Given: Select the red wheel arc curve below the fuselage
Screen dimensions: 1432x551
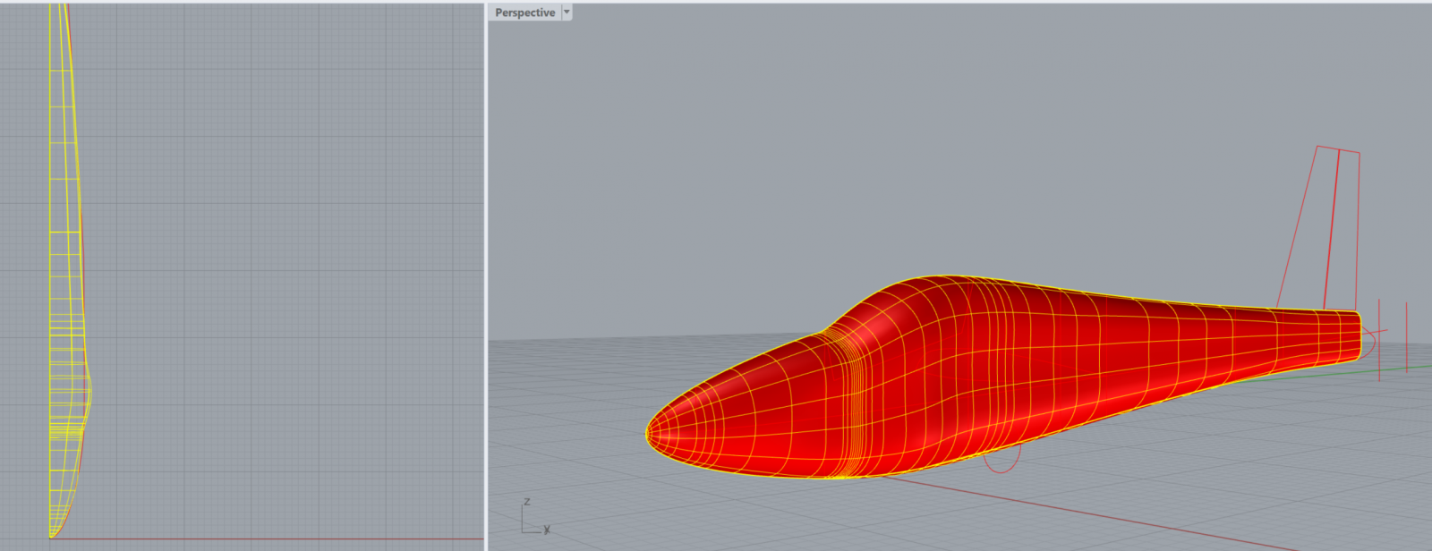Looking at the screenshot, I should [x=1002, y=459].
